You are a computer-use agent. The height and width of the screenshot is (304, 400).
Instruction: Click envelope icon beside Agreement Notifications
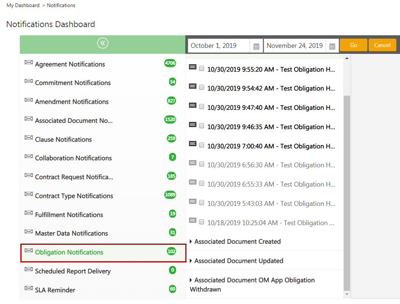tap(29, 63)
